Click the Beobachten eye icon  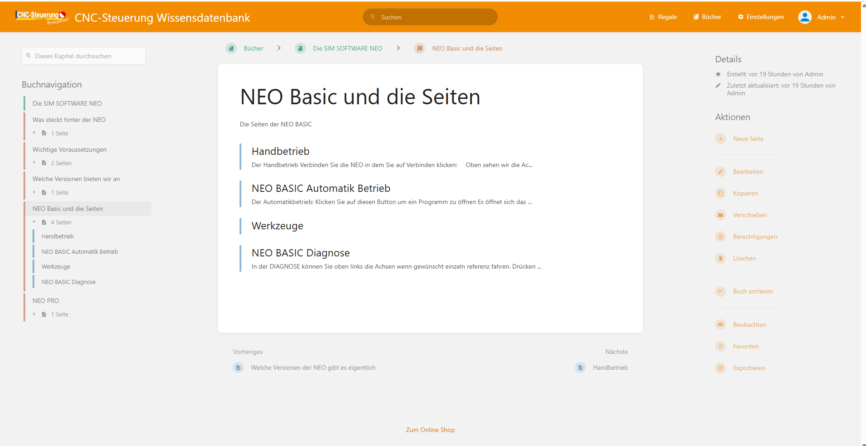(x=720, y=325)
